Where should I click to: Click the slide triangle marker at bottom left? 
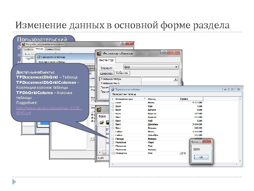14,182
